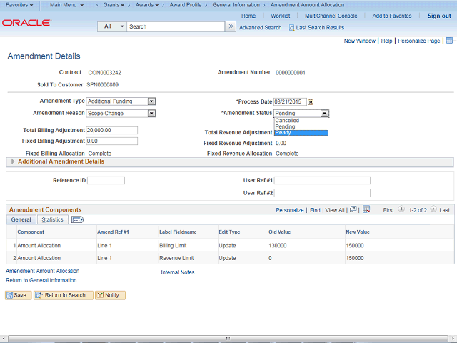Open Return to General Information link
Screen dimensions: 457x343
click(41, 281)
